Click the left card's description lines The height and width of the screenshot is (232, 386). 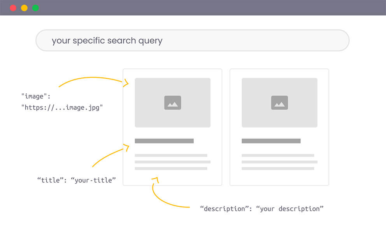172,162
